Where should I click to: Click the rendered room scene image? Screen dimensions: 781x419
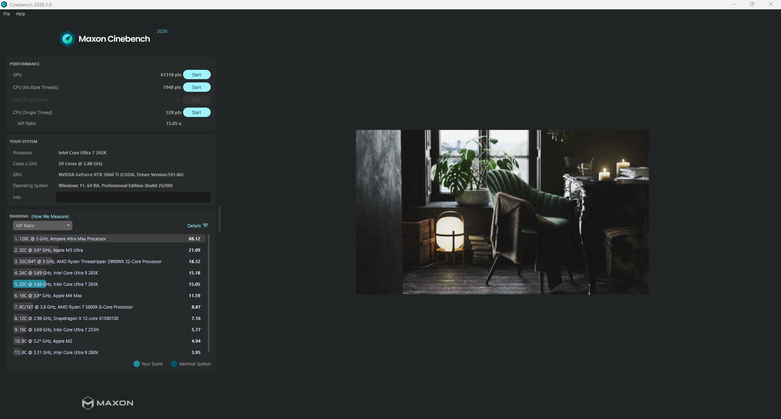[x=502, y=212]
